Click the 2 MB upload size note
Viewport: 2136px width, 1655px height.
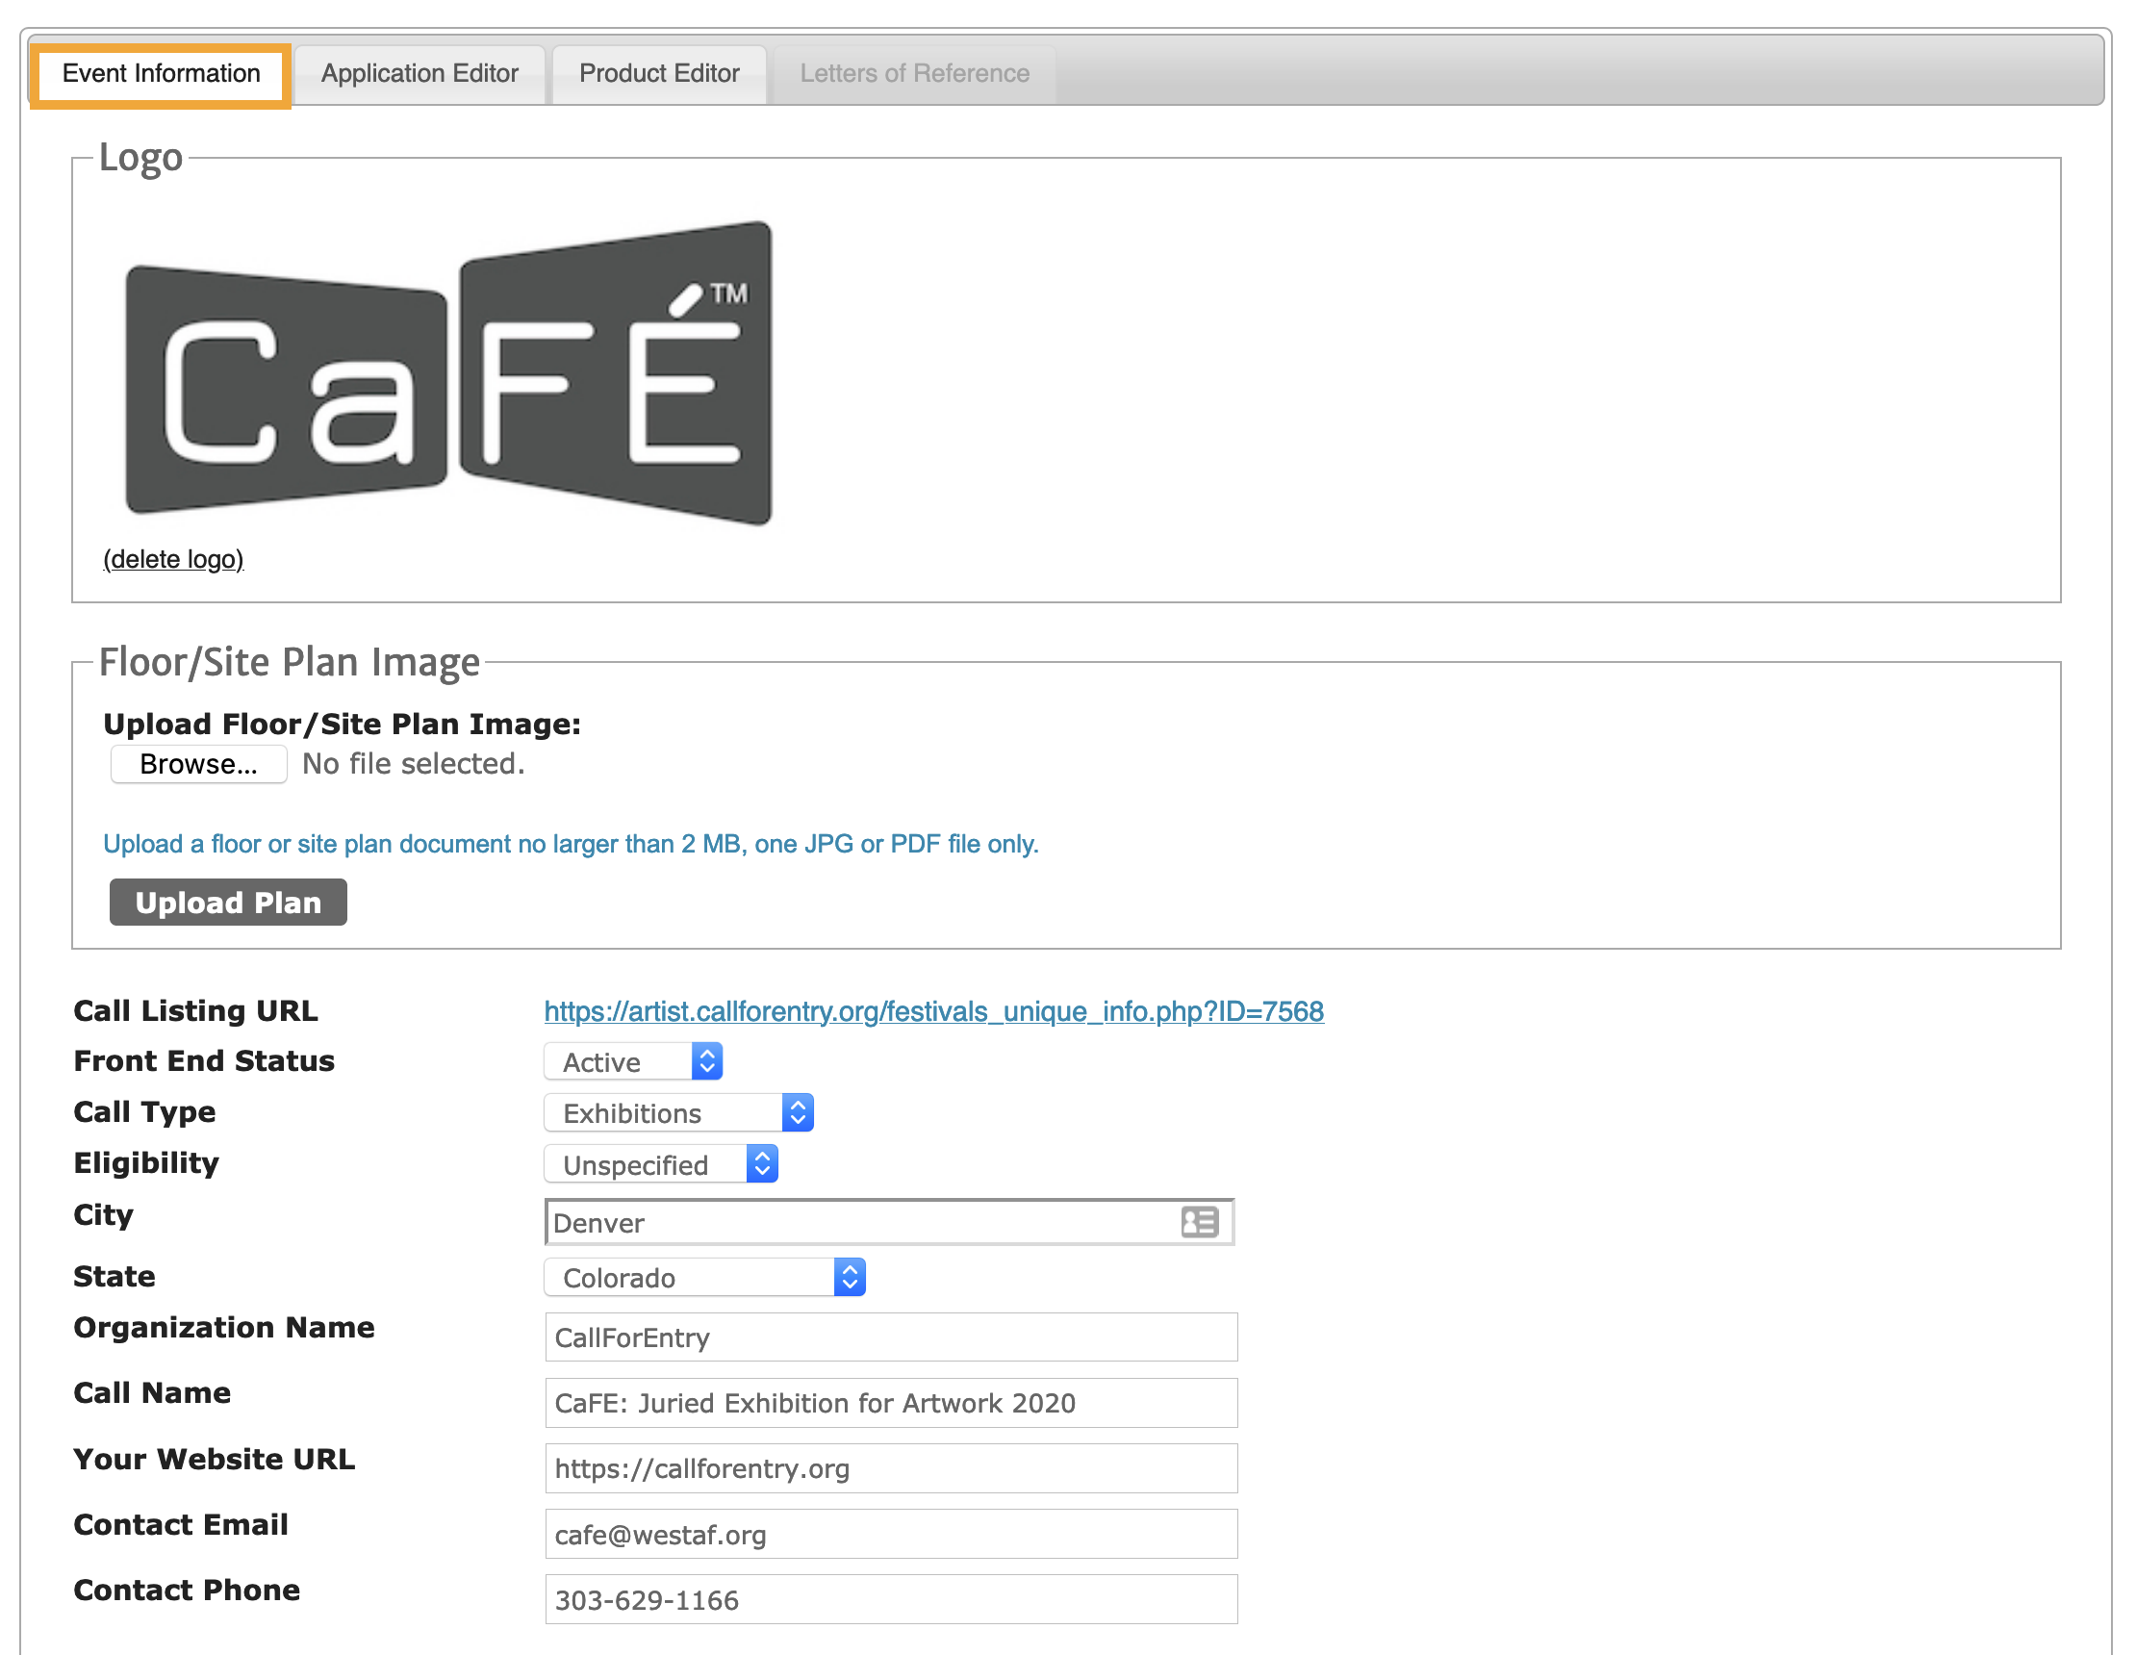pos(572,844)
